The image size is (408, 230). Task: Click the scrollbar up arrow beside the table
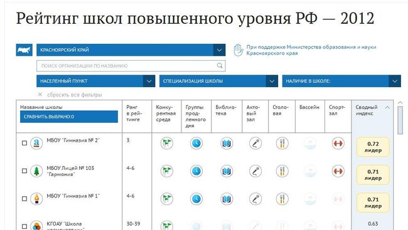point(400,103)
